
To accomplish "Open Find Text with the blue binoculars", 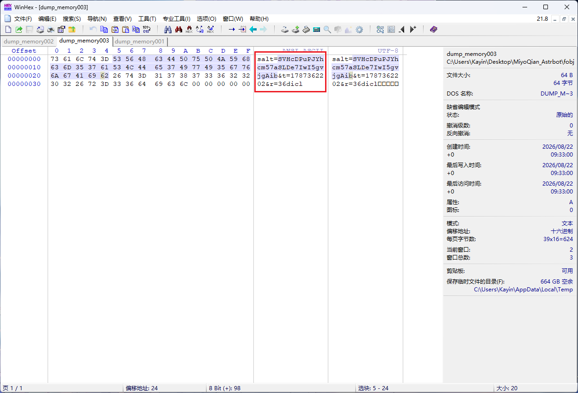I will pos(168,30).
